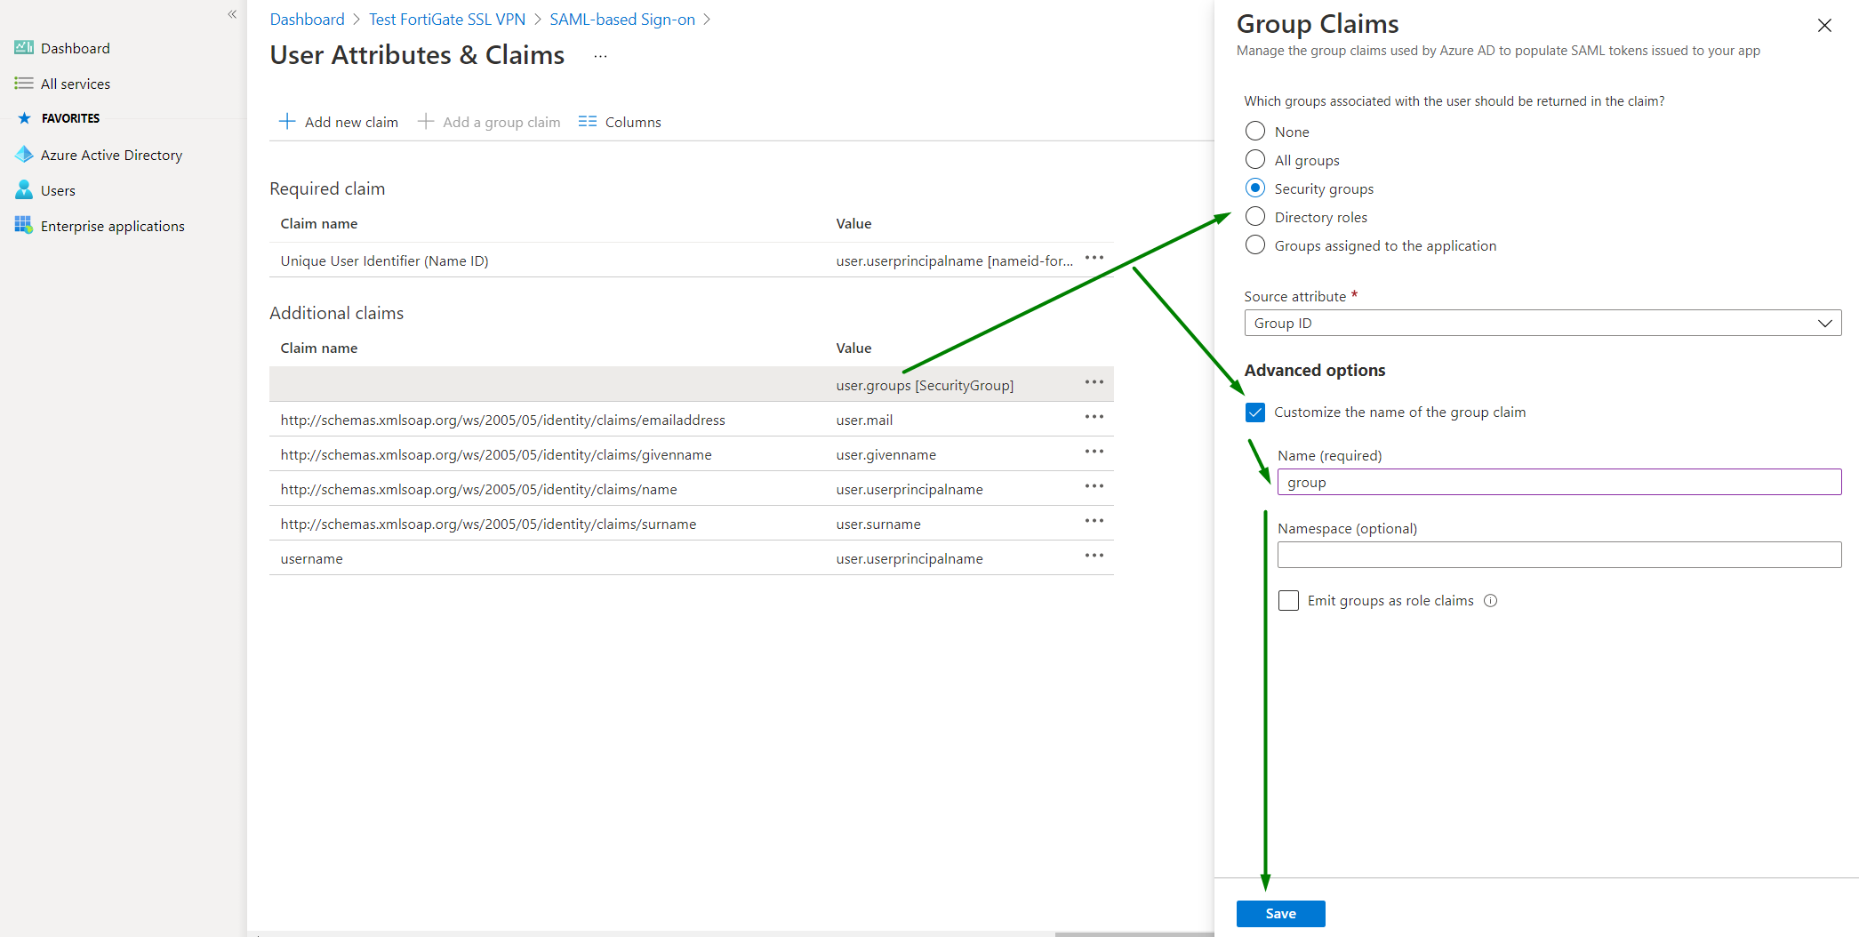Uncheck Customize the name of the group claim
Image resolution: width=1859 pixels, height=937 pixels.
(x=1255, y=412)
